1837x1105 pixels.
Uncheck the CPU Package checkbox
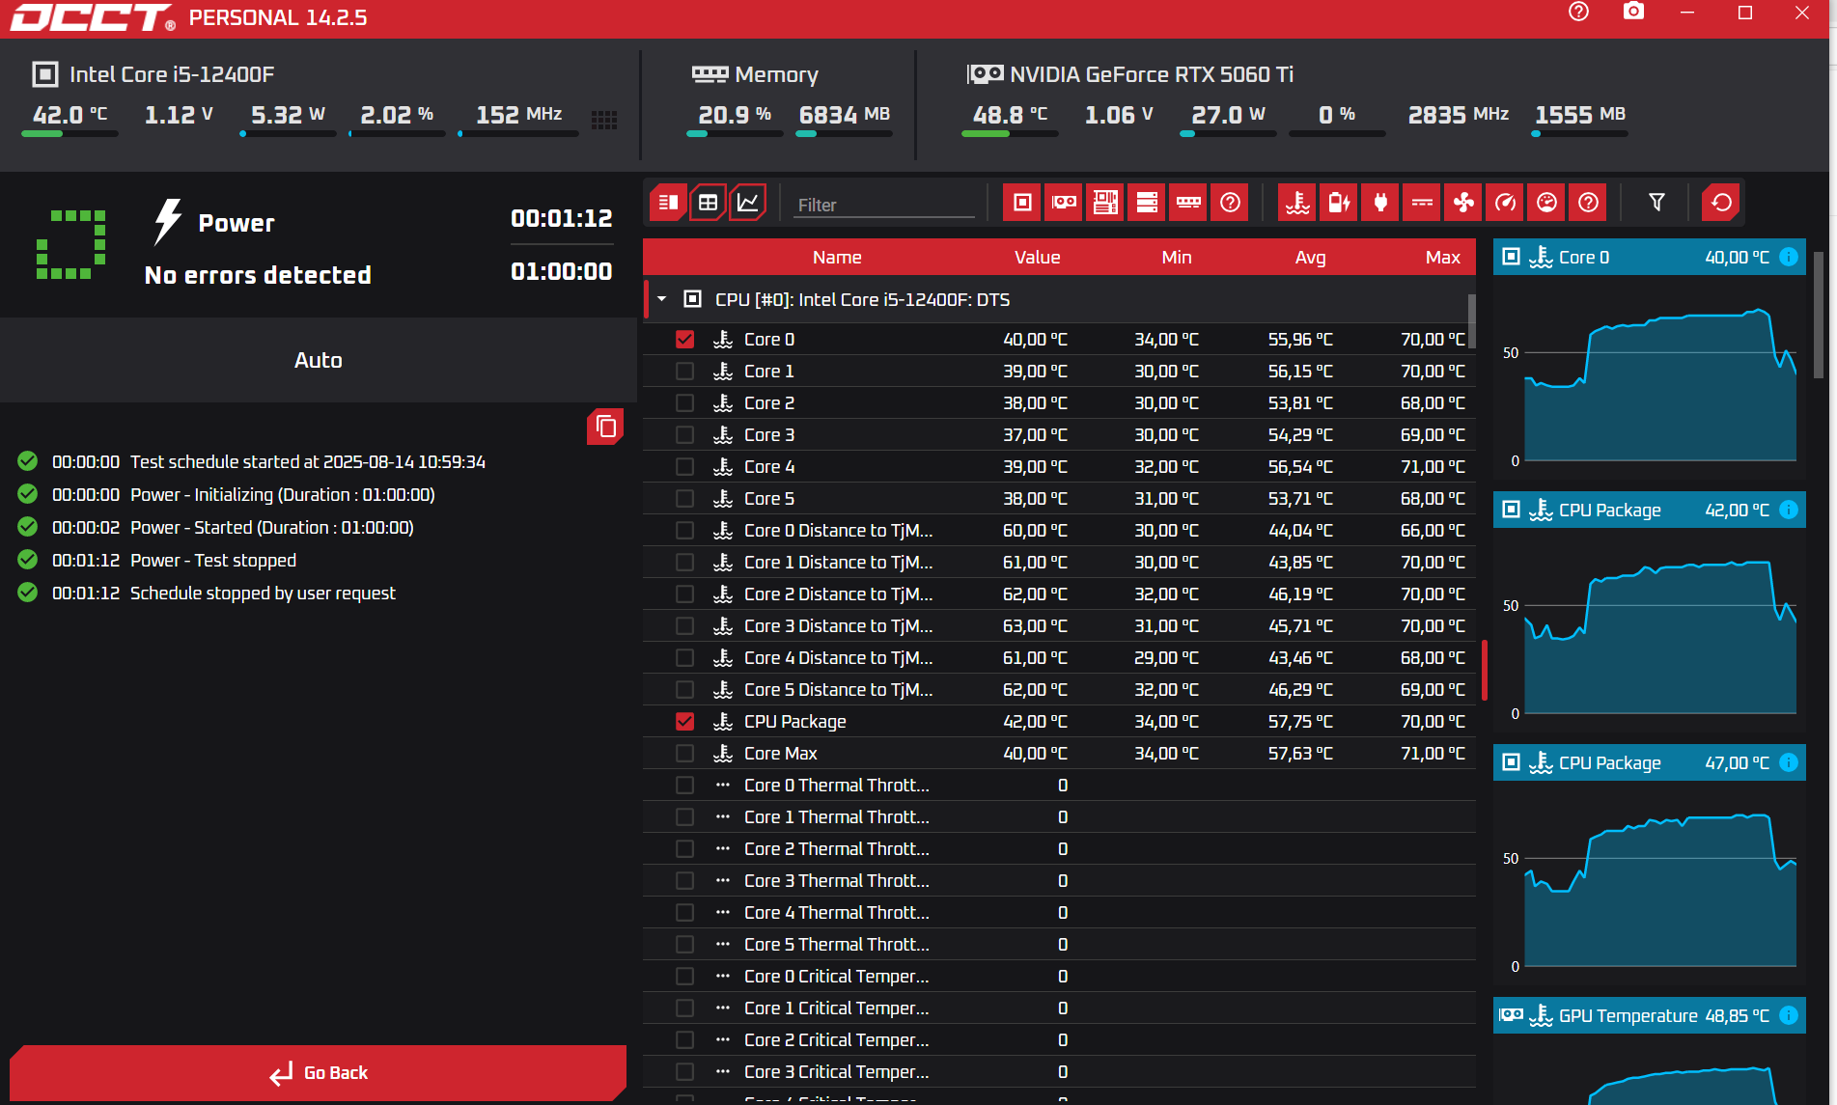(x=684, y=722)
